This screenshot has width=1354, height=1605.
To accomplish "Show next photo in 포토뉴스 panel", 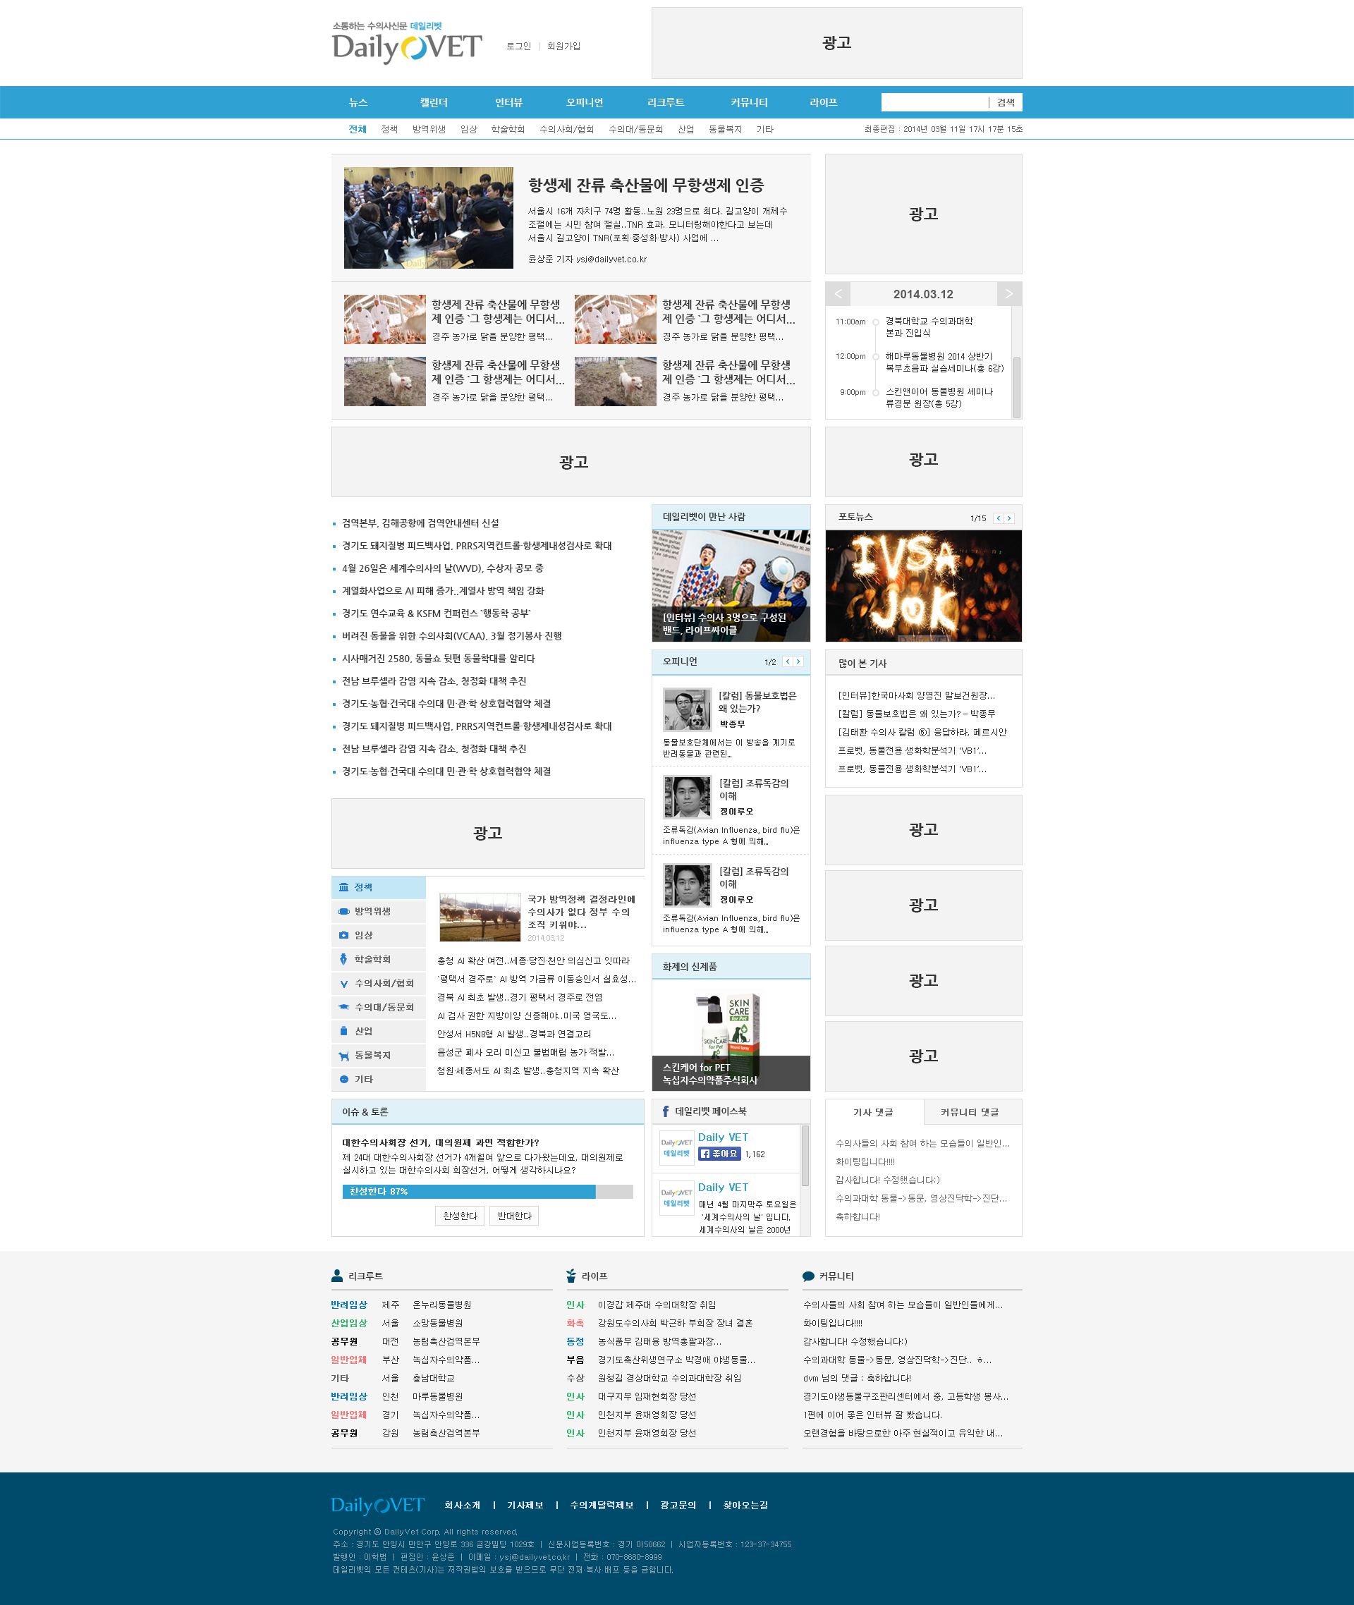I will [1009, 518].
